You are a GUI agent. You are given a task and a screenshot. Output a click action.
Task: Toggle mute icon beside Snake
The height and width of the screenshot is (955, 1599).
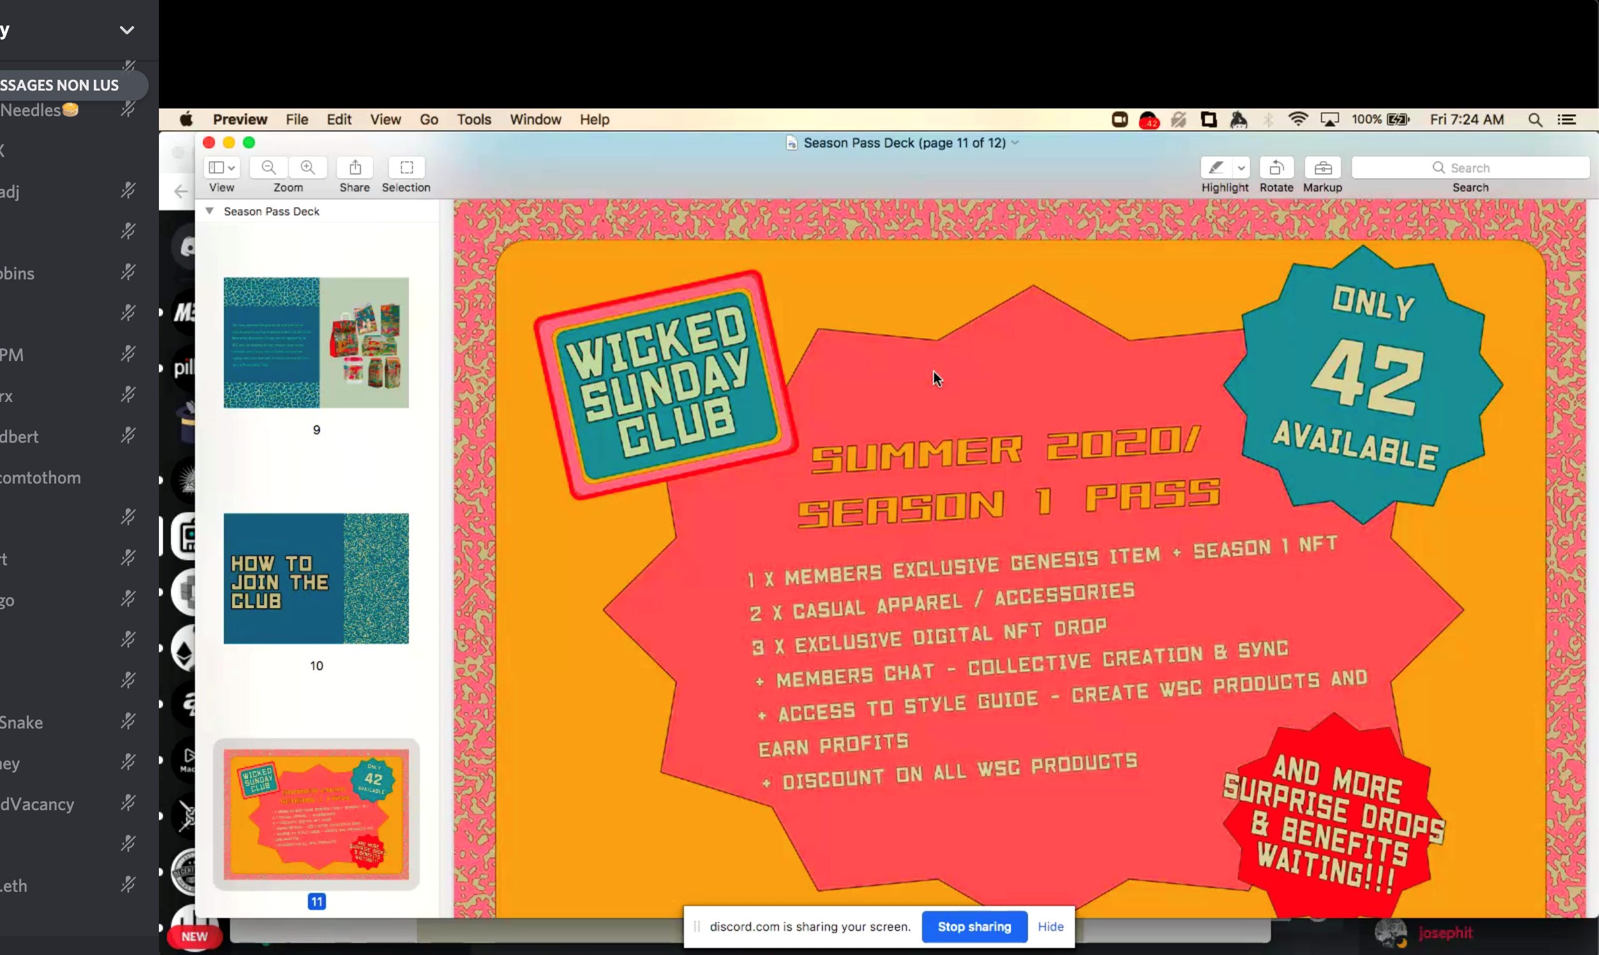[128, 722]
